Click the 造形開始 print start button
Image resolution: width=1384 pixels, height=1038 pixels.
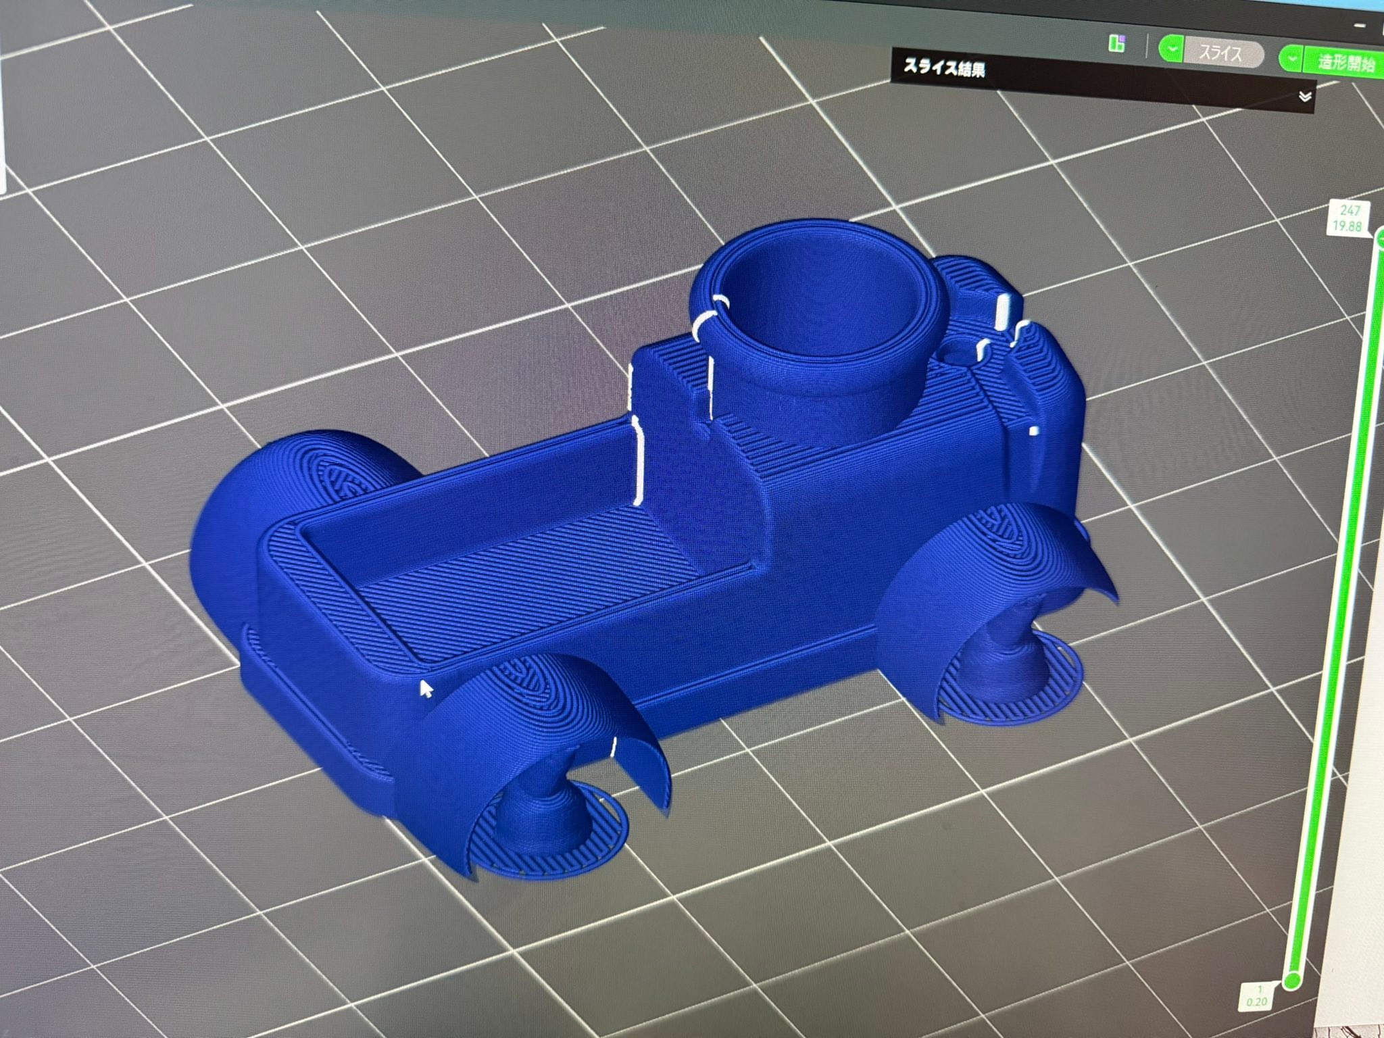1344,64
